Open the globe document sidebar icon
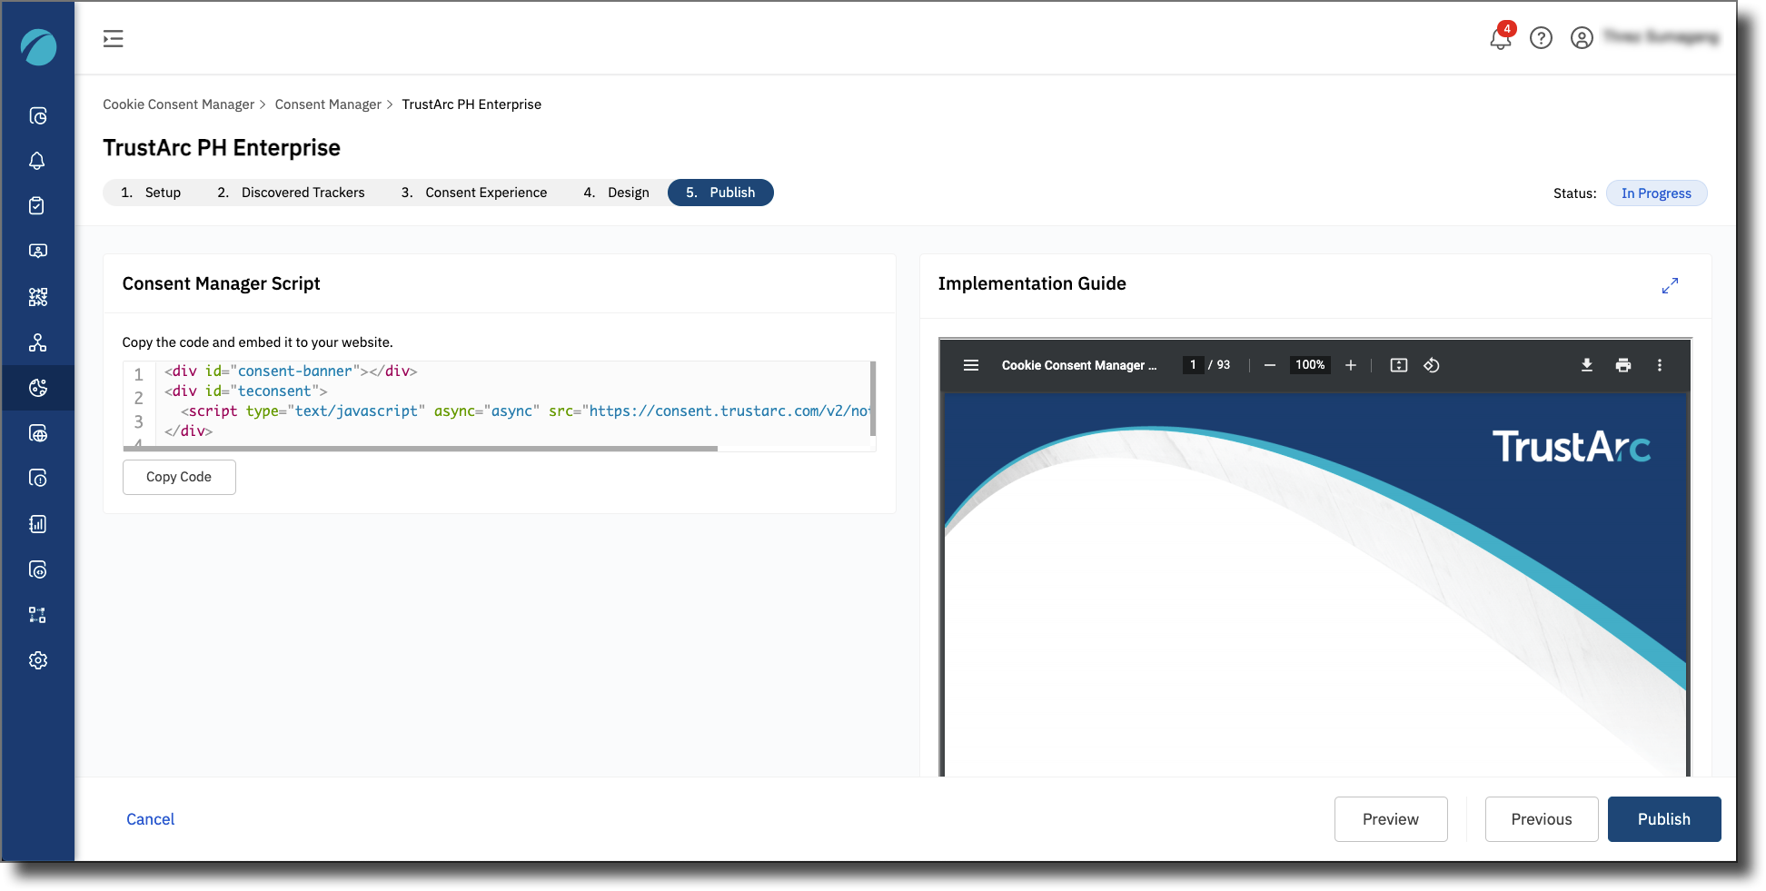Screen dimensions: 1766x891 pos(38,433)
